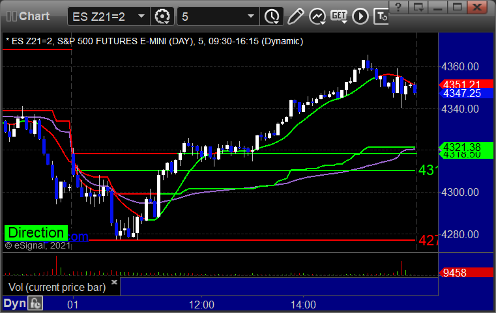
Task: Click the 4347.25 blue price marker
Action: click(466, 93)
